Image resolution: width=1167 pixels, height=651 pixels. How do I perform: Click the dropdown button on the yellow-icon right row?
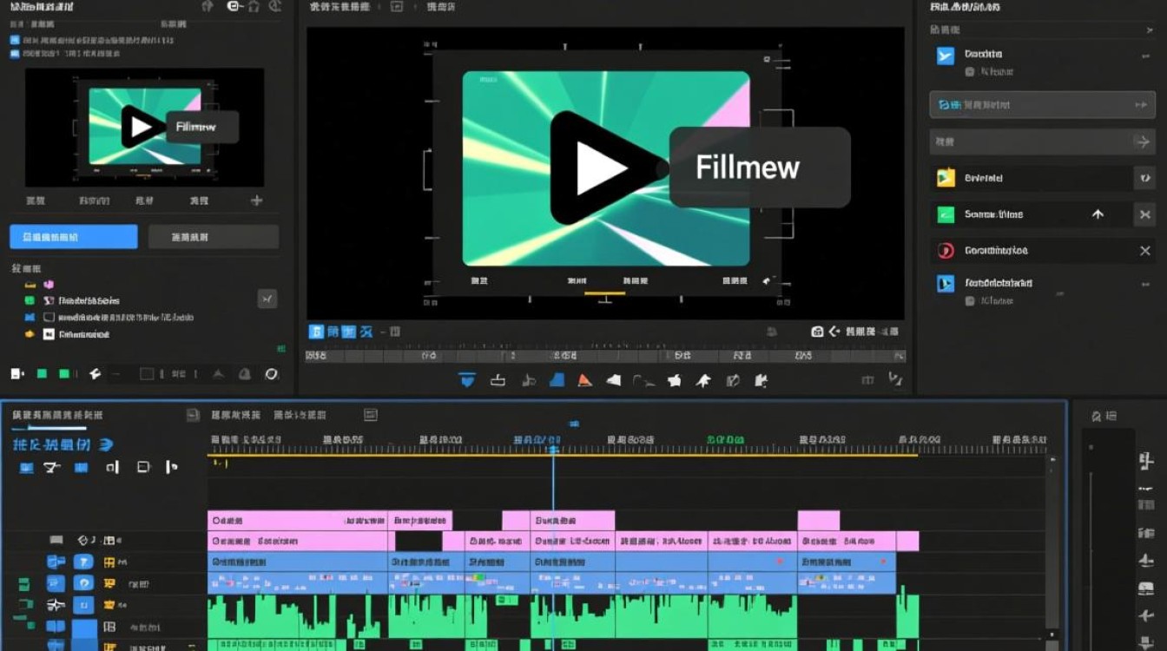(1144, 178)
